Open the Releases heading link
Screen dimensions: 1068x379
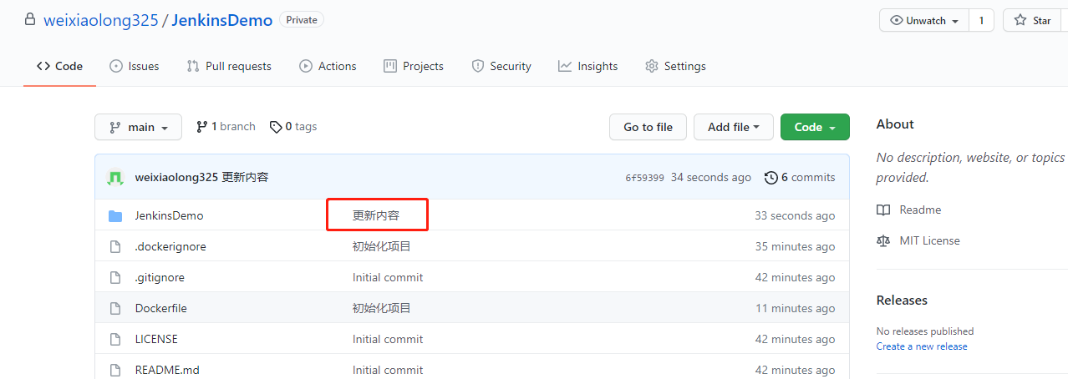(902, 300)
